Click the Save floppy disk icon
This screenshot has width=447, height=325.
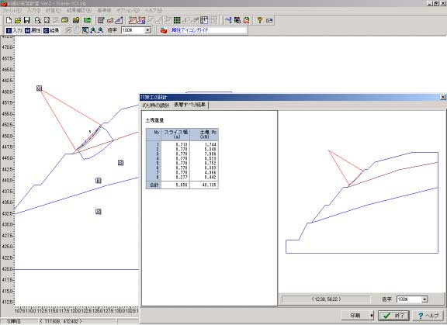pyautogui.click(x=27, y=20)
